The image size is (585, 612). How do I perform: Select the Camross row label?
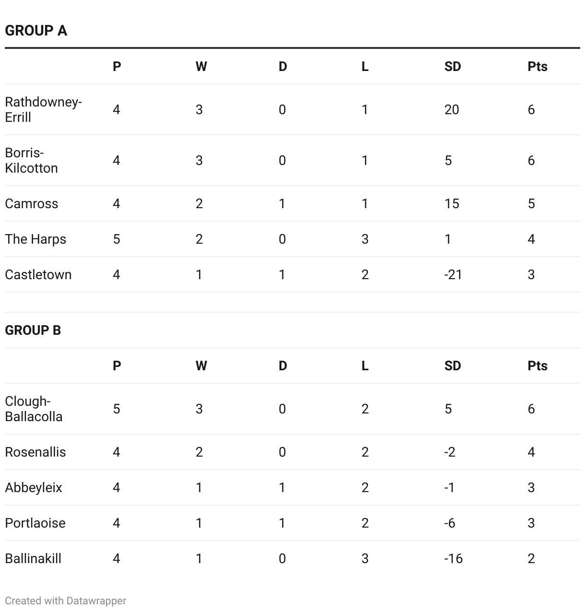click(32, 203)
